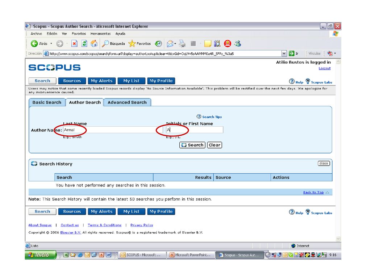Open the Búsqueda magnifier toolbar button
The image size is (371, 278).
pos(113,43)
